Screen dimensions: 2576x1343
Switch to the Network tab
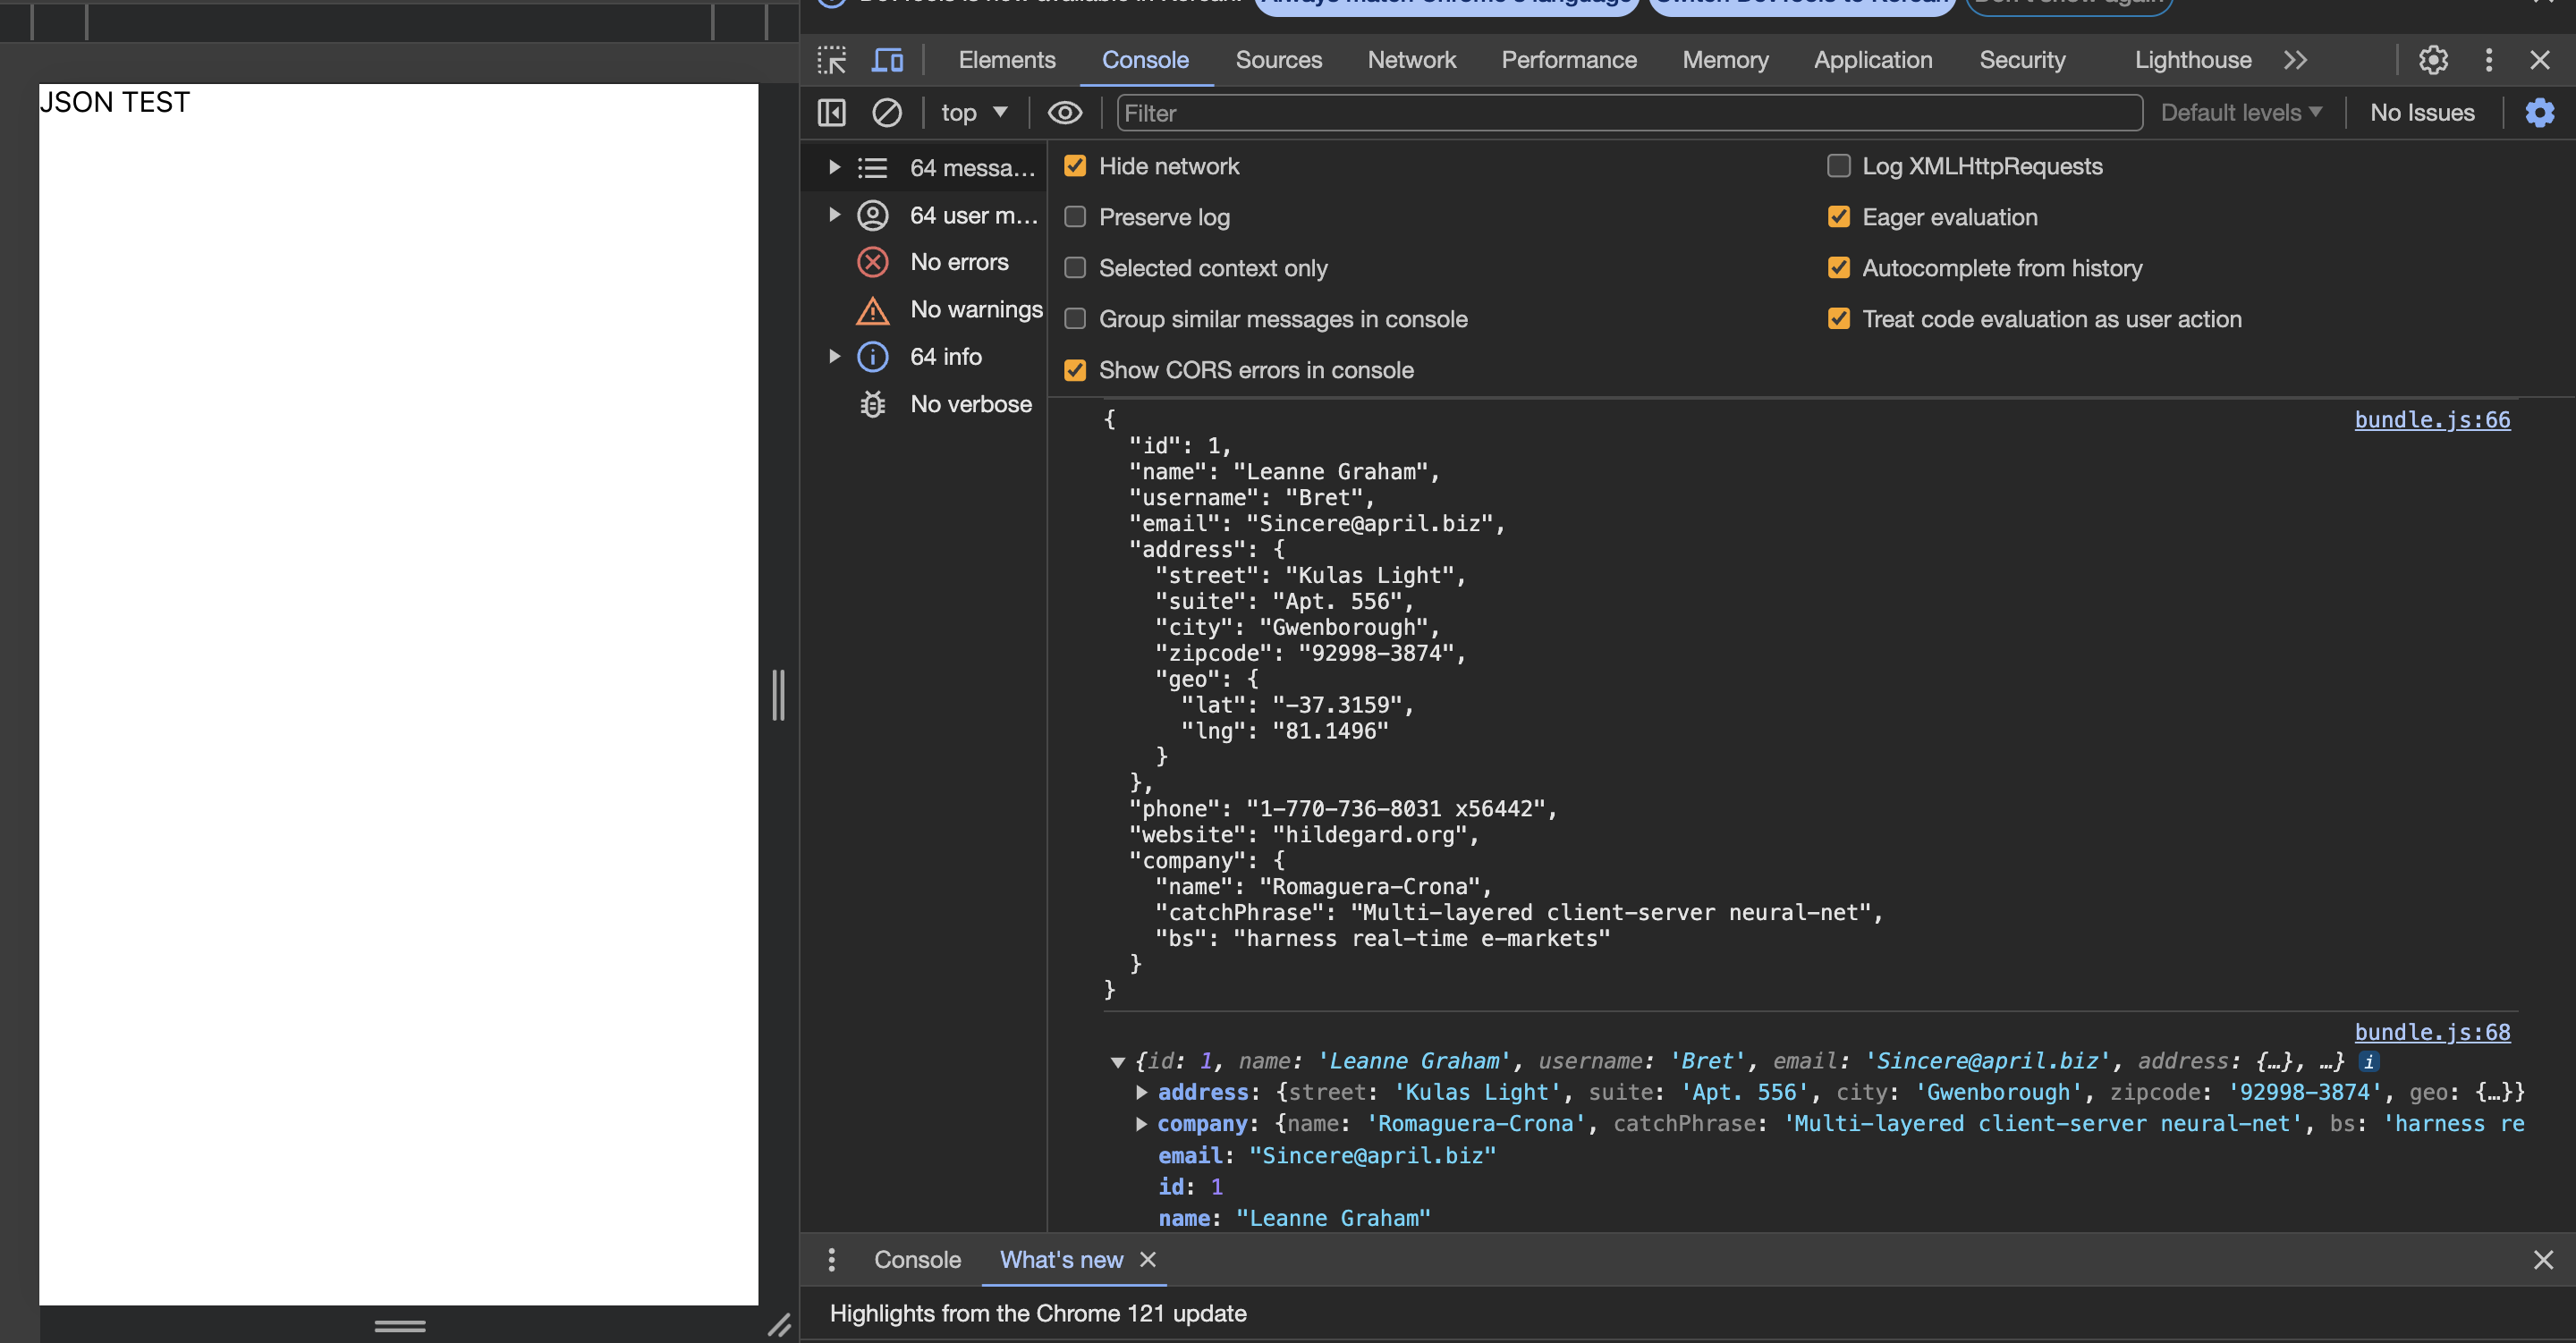point(1411,60)
